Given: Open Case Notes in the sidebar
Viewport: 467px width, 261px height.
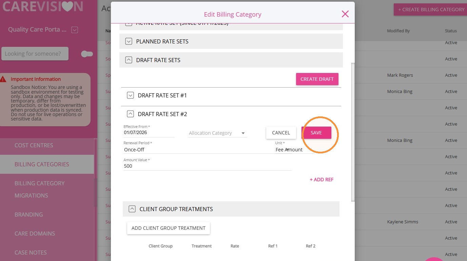Looking at the screenshot, I should (x=31, y=253).
